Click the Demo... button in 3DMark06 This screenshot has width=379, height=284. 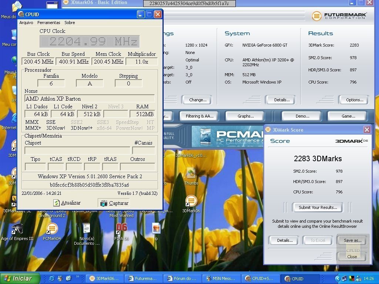tap(302, 116)
